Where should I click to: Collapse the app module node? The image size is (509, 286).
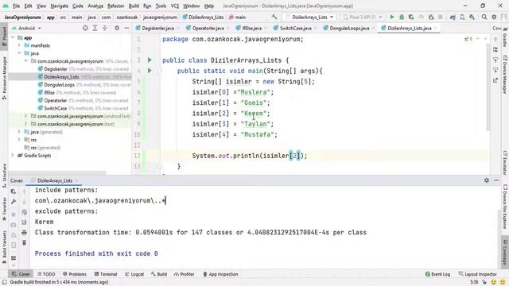[x=13, y=37]
